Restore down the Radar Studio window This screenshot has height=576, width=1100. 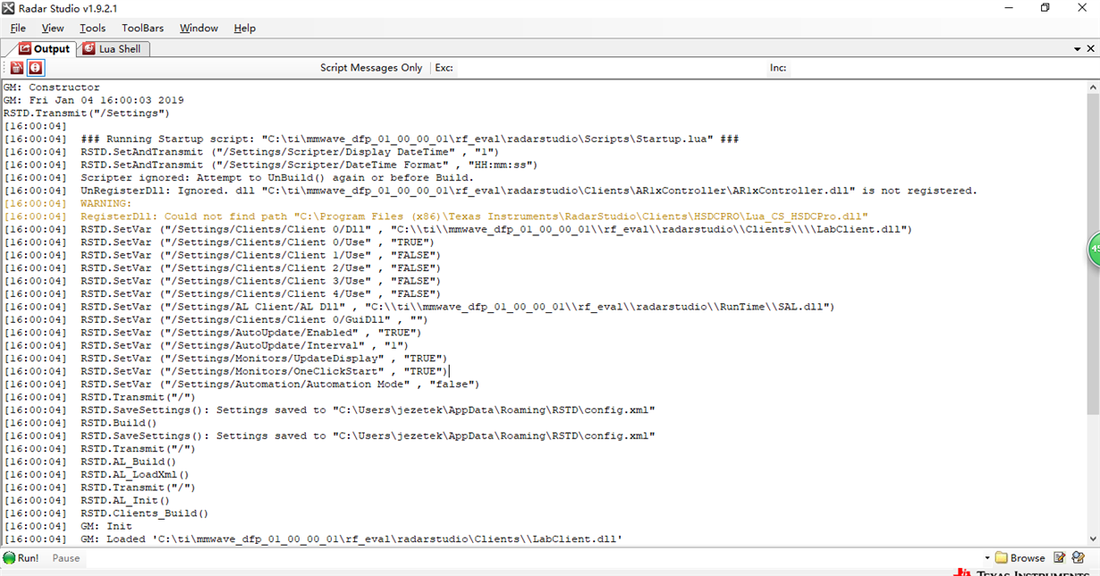coord(1045,8)
